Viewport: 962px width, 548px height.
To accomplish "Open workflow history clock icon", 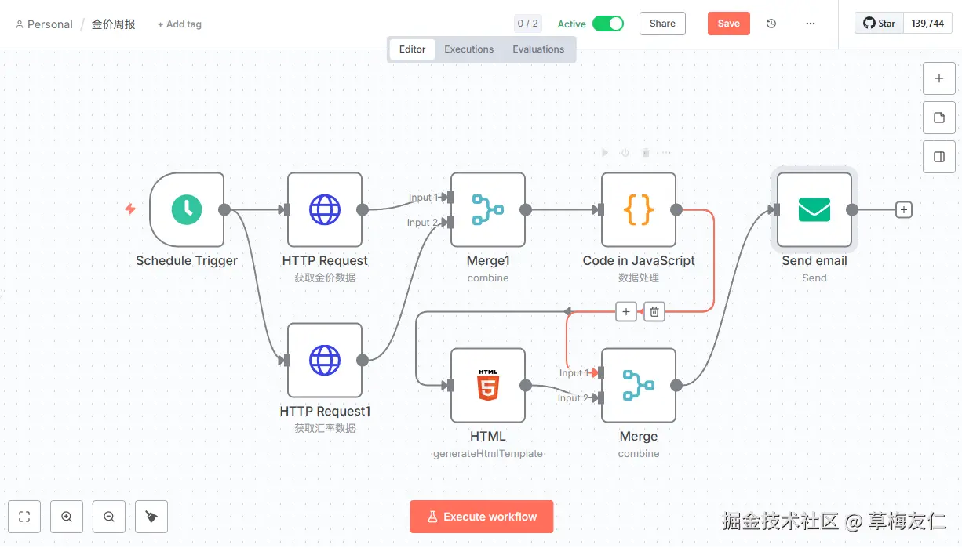I will pyautogui.click(x=771, y=24).
